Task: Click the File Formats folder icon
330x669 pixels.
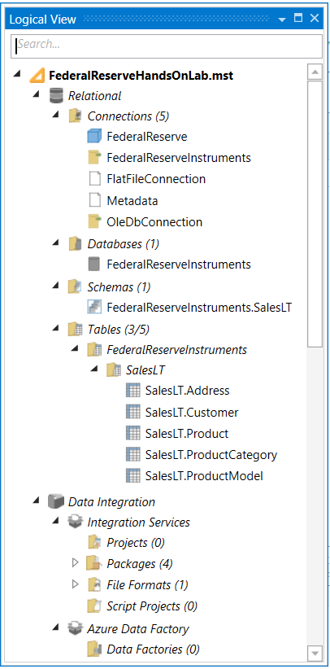Action: coord(94,584)
